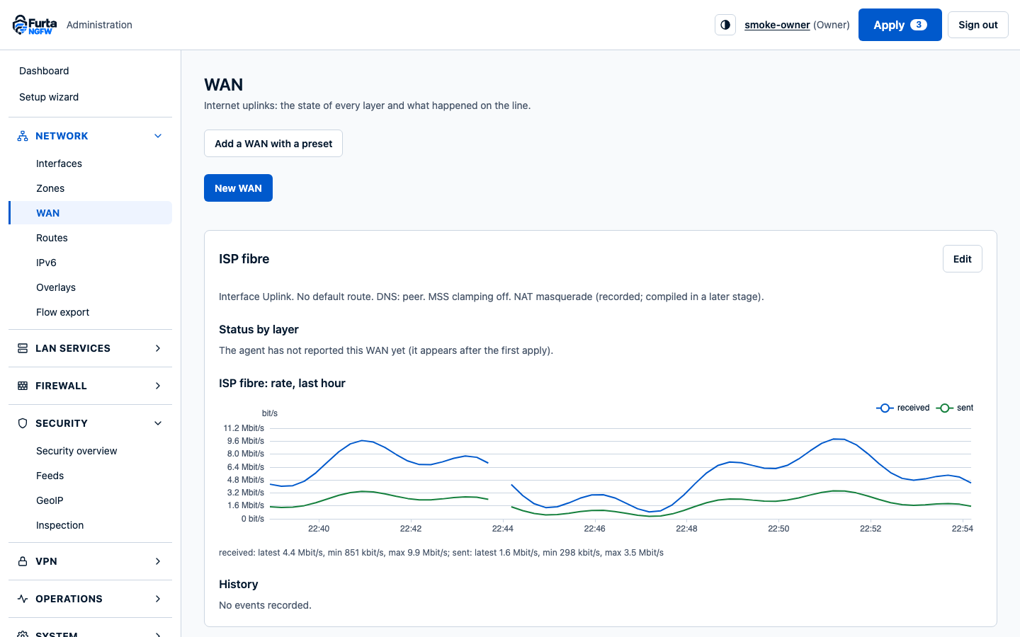Click the Operations activity pulse icon
The image size is (1020, 637).
[x=23, y=599]
